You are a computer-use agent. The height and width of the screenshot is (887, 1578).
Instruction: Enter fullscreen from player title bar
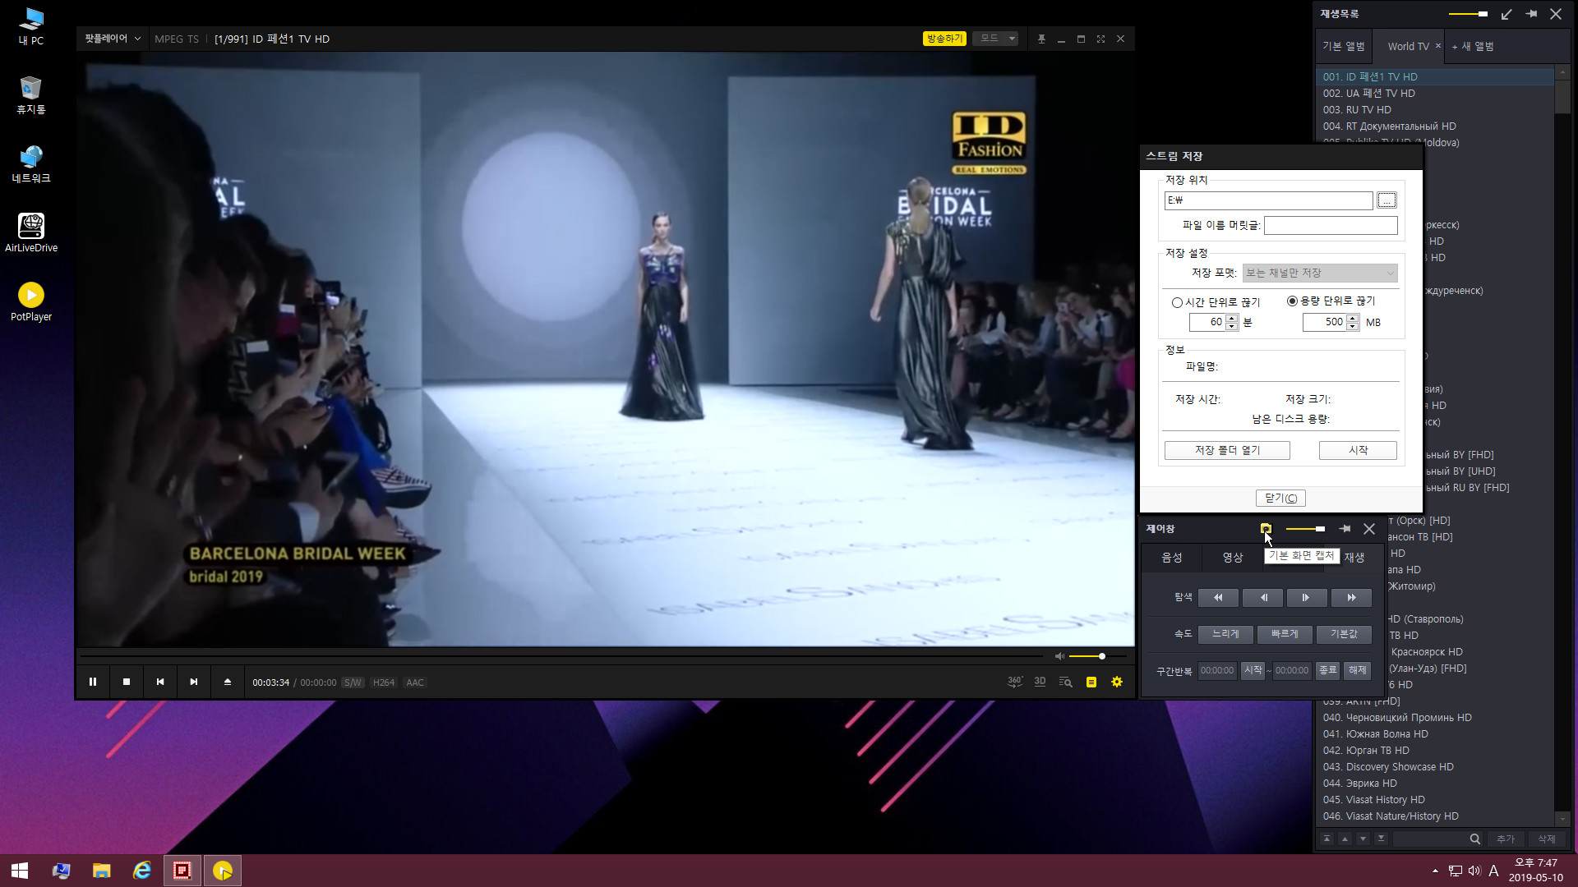1100,39
